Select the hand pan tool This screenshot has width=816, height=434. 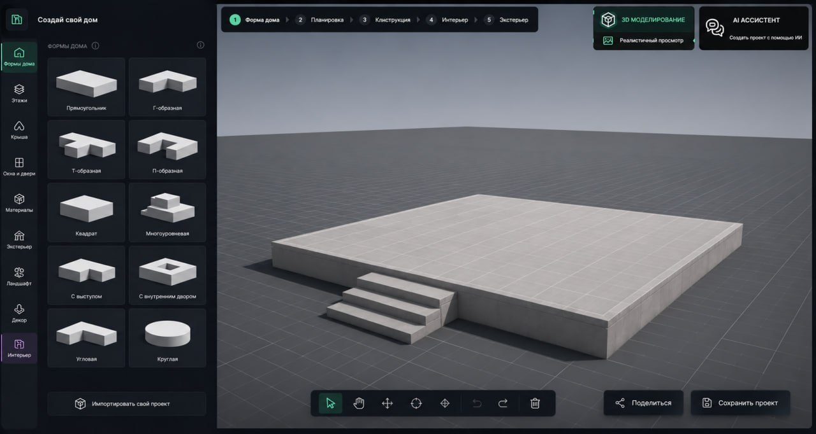tap(359, 403)
